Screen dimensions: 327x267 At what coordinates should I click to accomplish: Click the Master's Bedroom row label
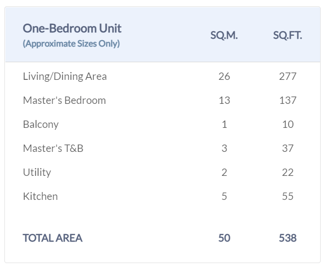coord(64,100)
